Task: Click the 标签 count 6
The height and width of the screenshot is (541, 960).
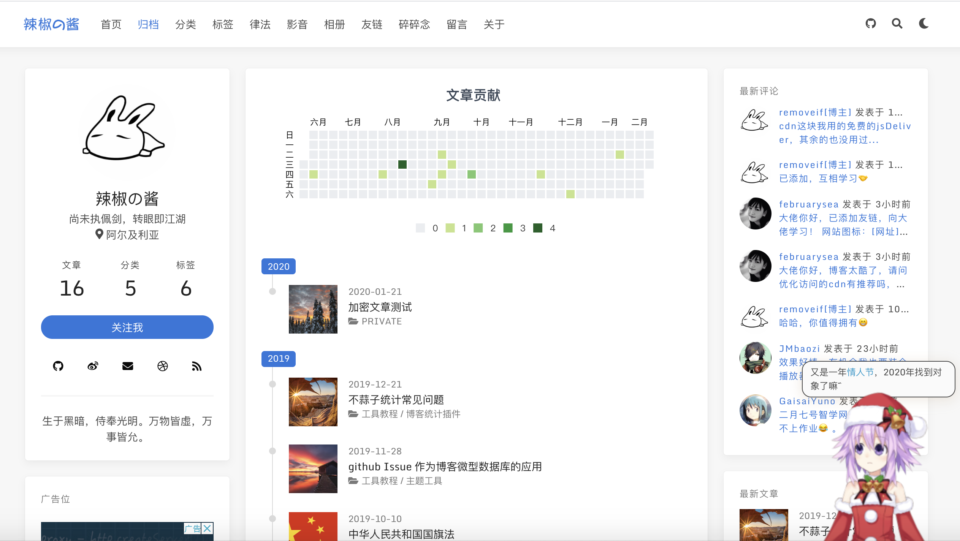Action: [186, 288]
